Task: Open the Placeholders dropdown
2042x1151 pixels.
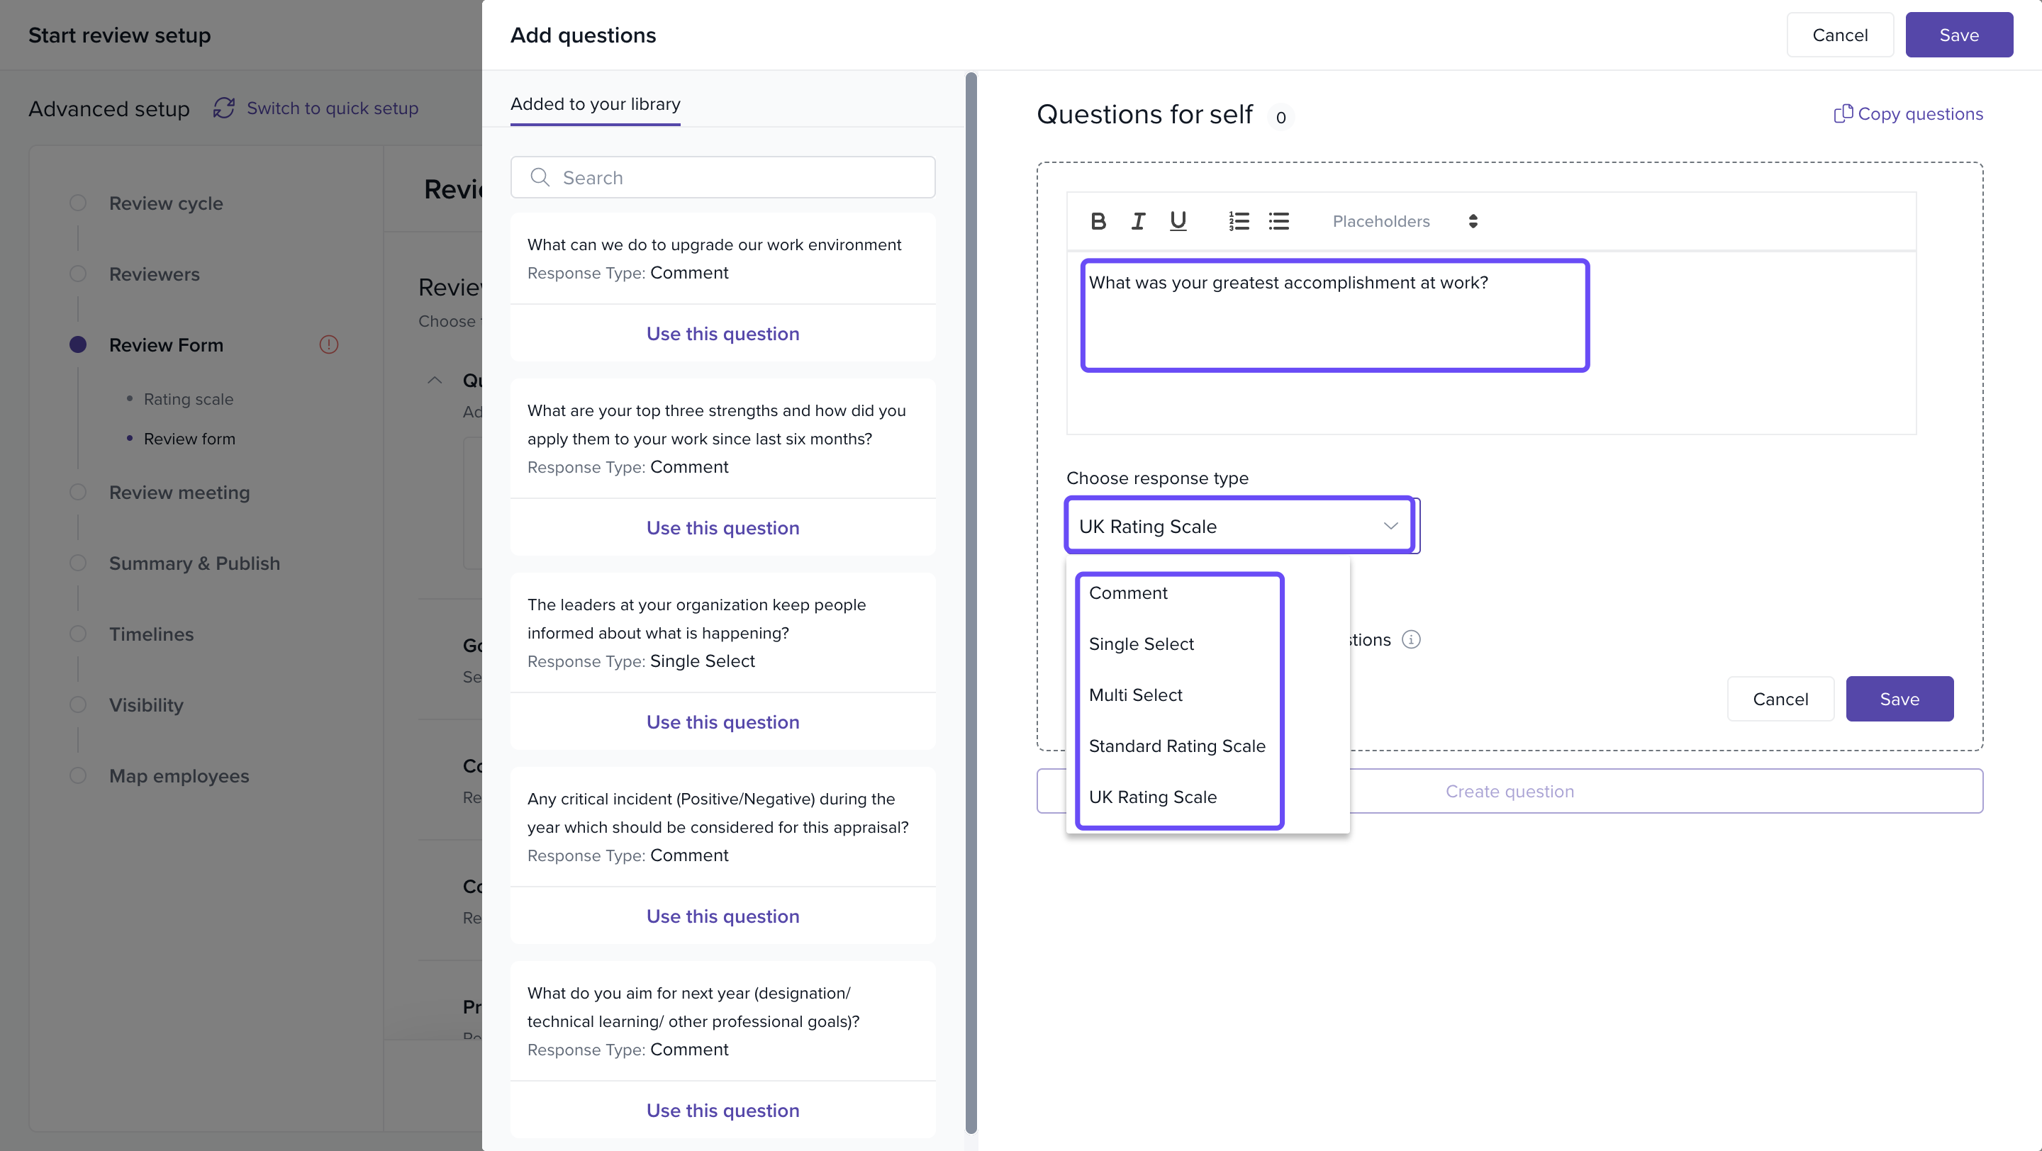Action: pyautogui.click(x=1405, y=221)
